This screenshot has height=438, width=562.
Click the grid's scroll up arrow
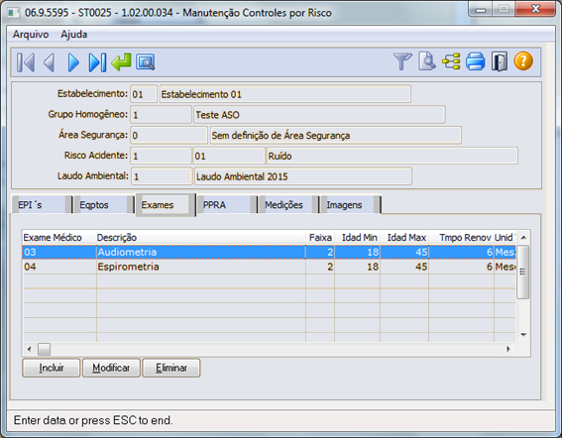point(523,237)
